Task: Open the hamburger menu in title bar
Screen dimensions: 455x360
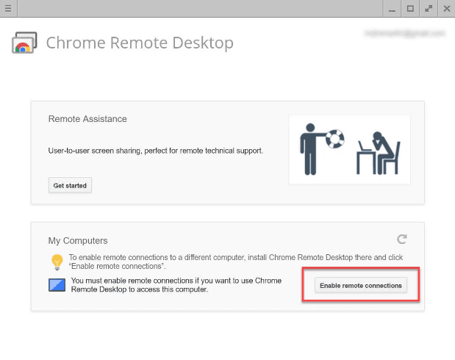Action: [7, 8]
